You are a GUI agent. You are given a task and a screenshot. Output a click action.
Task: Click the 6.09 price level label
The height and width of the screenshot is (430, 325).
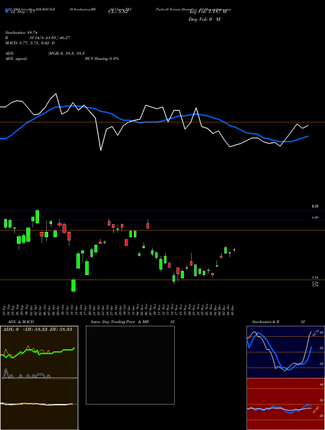[x=315, y=218]
